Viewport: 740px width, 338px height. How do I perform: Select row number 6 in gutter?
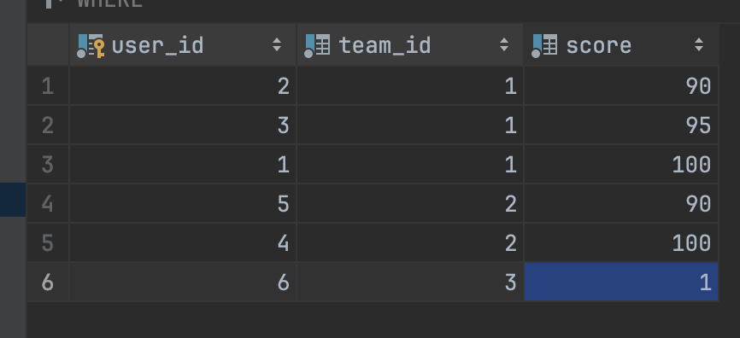click(x=48, y=282)
